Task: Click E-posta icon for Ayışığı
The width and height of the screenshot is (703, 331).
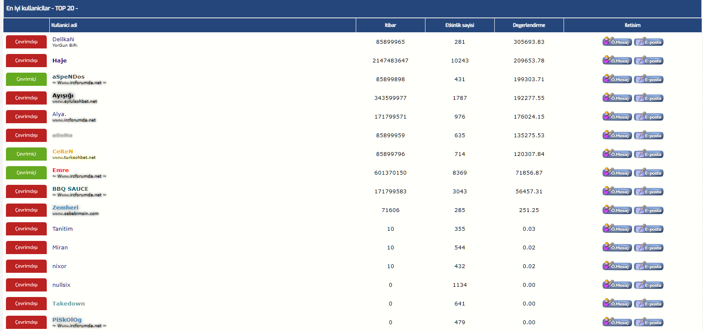Action: [x=649, y=98]
